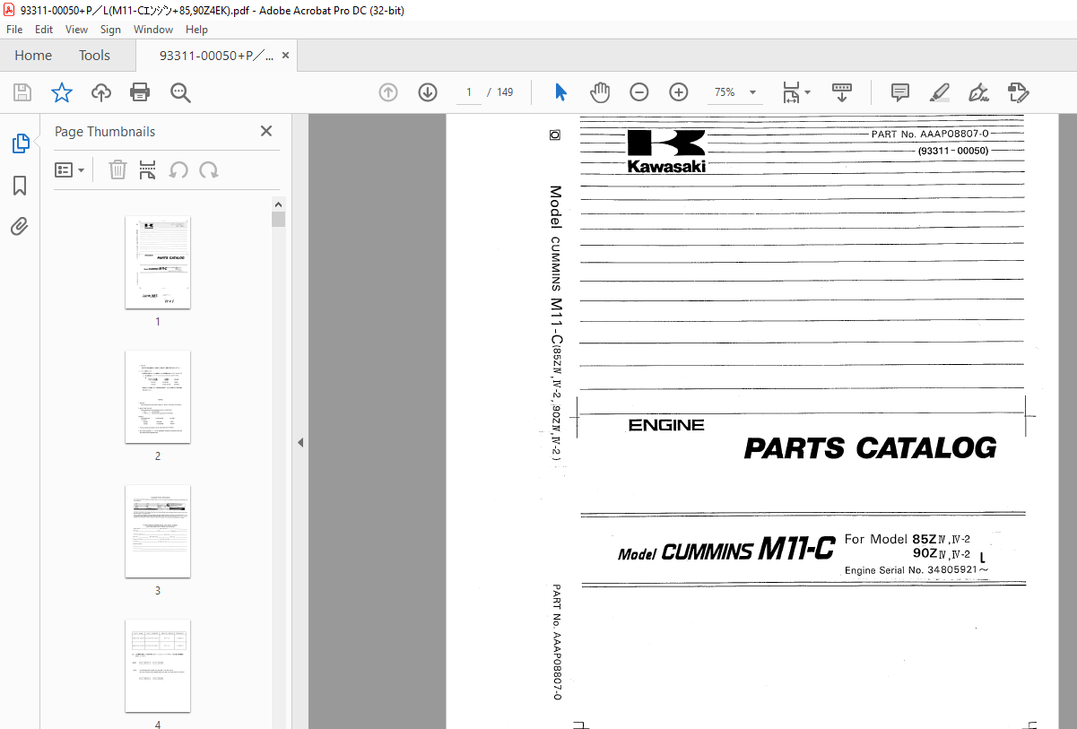
Task: Select page 1 thumbnail
Action: coord(158,263)
